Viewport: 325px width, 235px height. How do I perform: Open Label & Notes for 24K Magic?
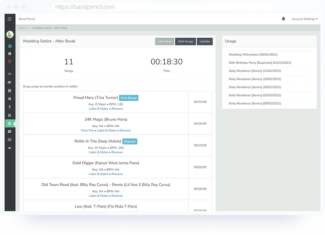106,130
